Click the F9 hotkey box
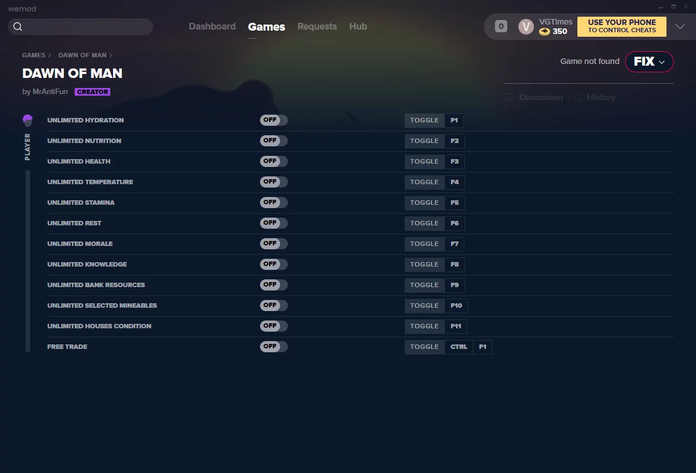Viewport: 696px width, 473px height. 455,285
